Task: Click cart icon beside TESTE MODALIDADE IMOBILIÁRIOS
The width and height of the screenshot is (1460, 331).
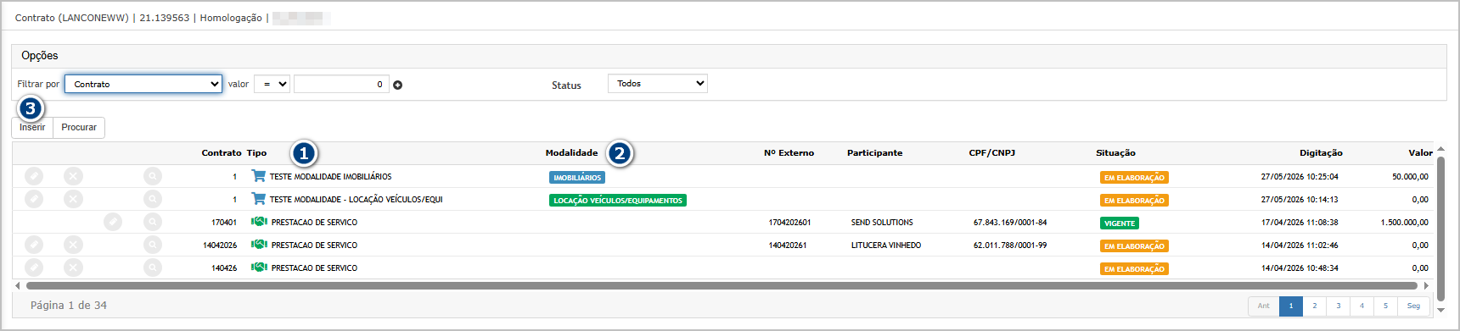Action: [258, 176]
